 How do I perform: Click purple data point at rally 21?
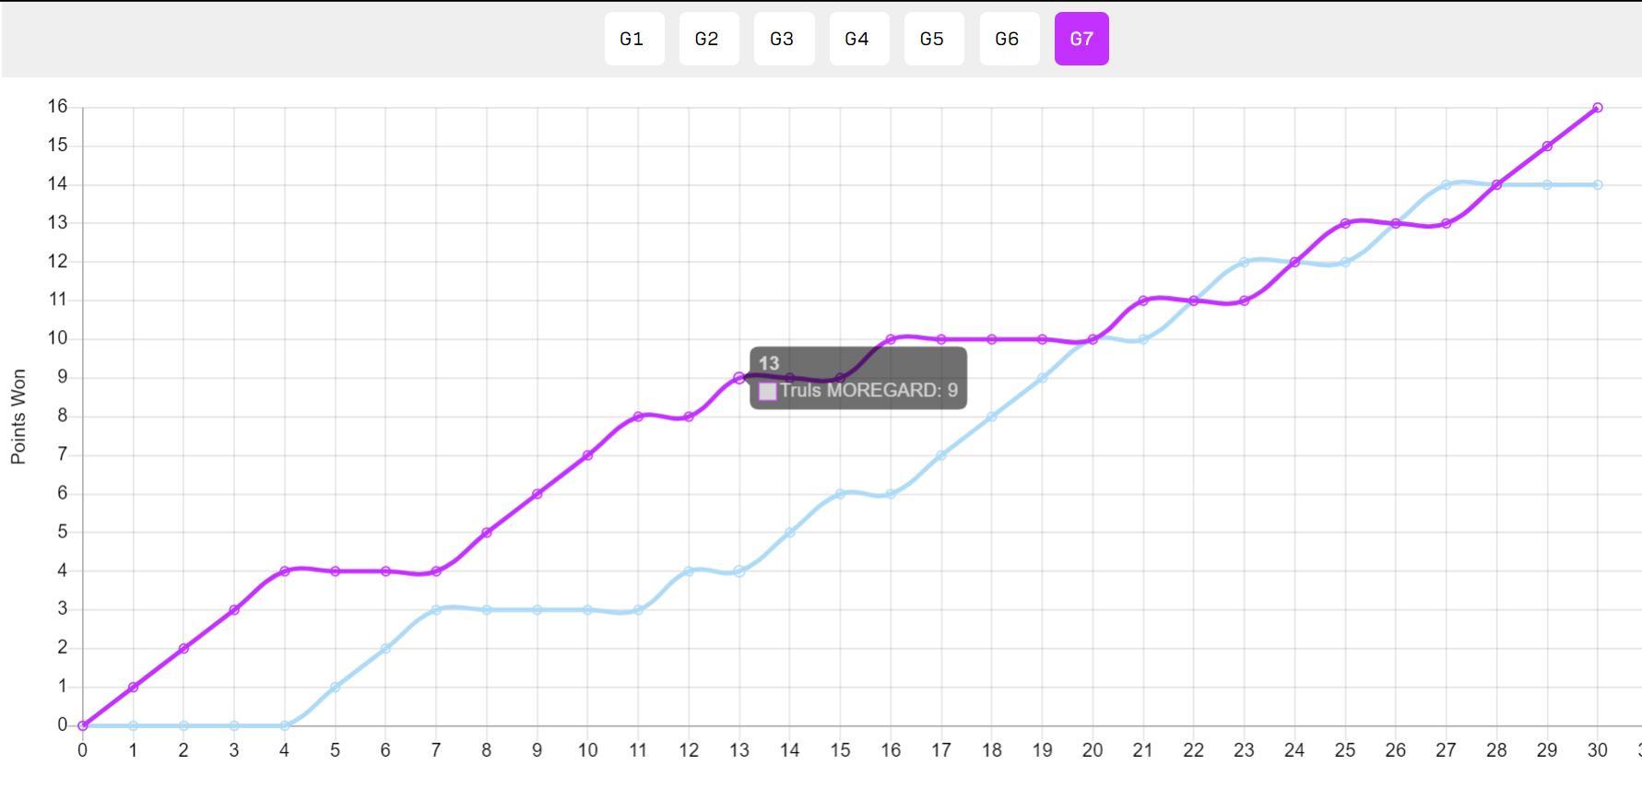point(1143,300)
